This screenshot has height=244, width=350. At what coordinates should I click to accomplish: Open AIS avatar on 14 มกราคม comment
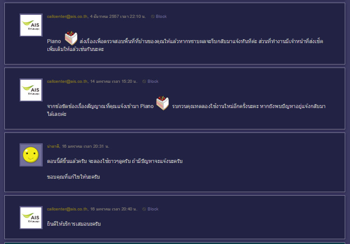[31, 90]
